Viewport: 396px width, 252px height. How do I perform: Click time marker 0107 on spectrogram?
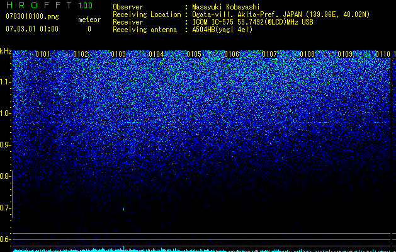[x=269, y=54]
